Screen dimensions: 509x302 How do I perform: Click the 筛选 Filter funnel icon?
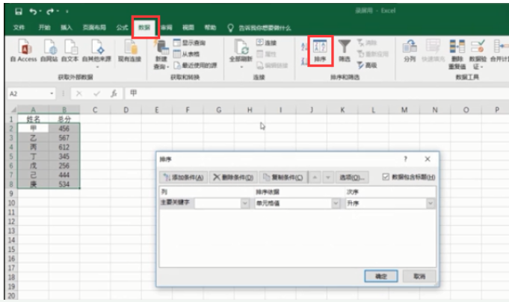(x=345, y=51)
